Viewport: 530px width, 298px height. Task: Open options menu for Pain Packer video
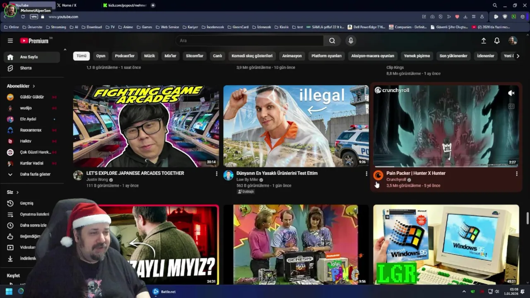point(516,174)
